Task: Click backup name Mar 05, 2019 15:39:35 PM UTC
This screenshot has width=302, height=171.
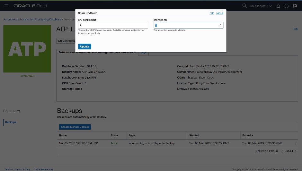Action: 78,143
